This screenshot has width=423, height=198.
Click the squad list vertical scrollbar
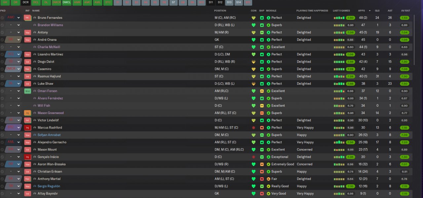coord(414,40)
